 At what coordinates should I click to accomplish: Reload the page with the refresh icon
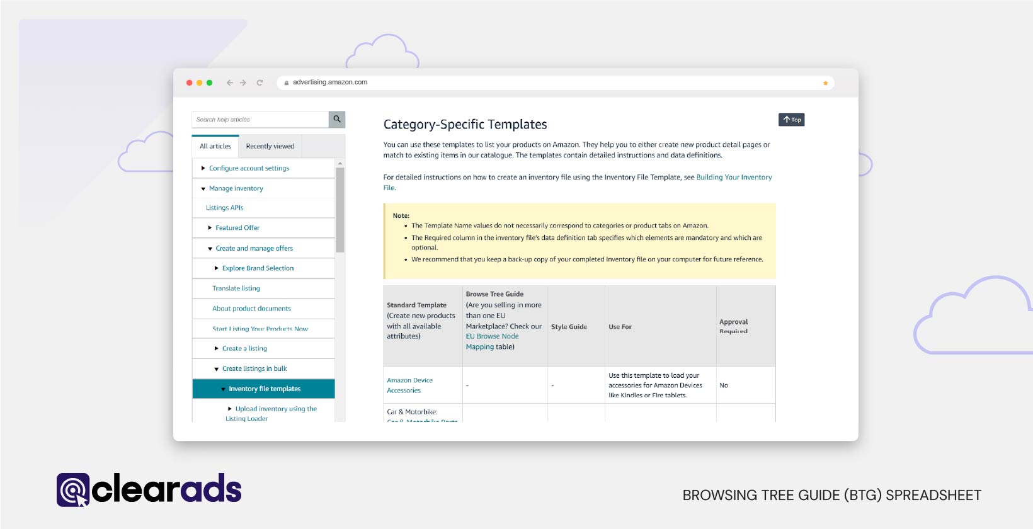point(260,82)
